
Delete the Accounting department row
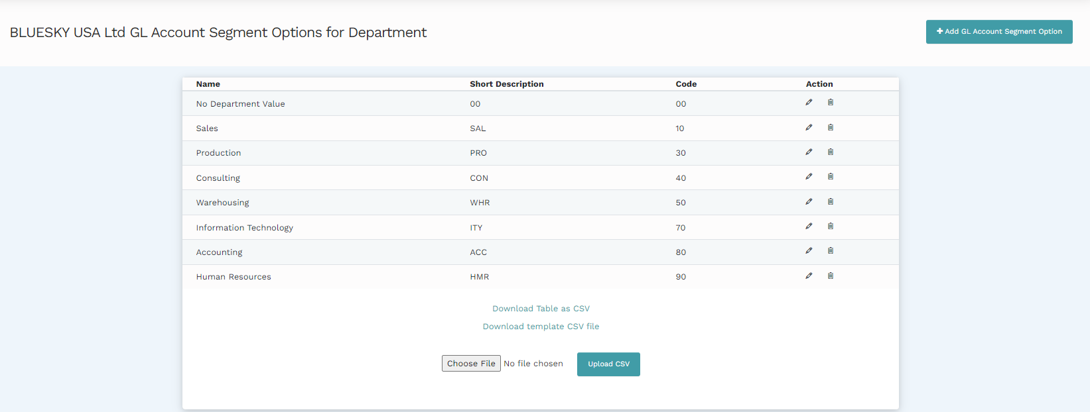point(830,250)
